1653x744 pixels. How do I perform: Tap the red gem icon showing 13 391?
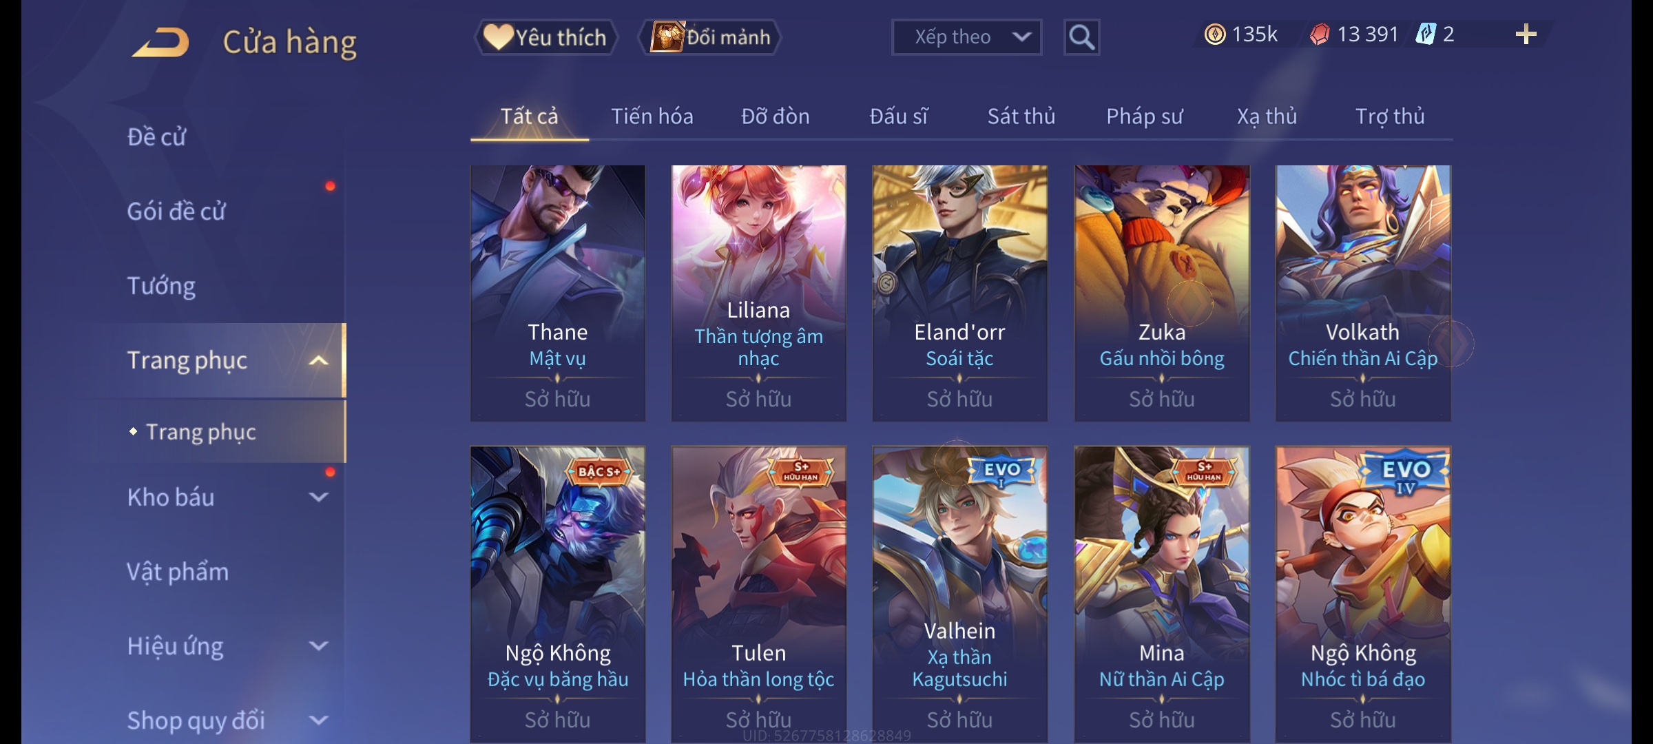[1320, 34]
